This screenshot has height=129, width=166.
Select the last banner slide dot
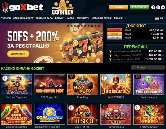pyautogui.click(x=99, y=26)
